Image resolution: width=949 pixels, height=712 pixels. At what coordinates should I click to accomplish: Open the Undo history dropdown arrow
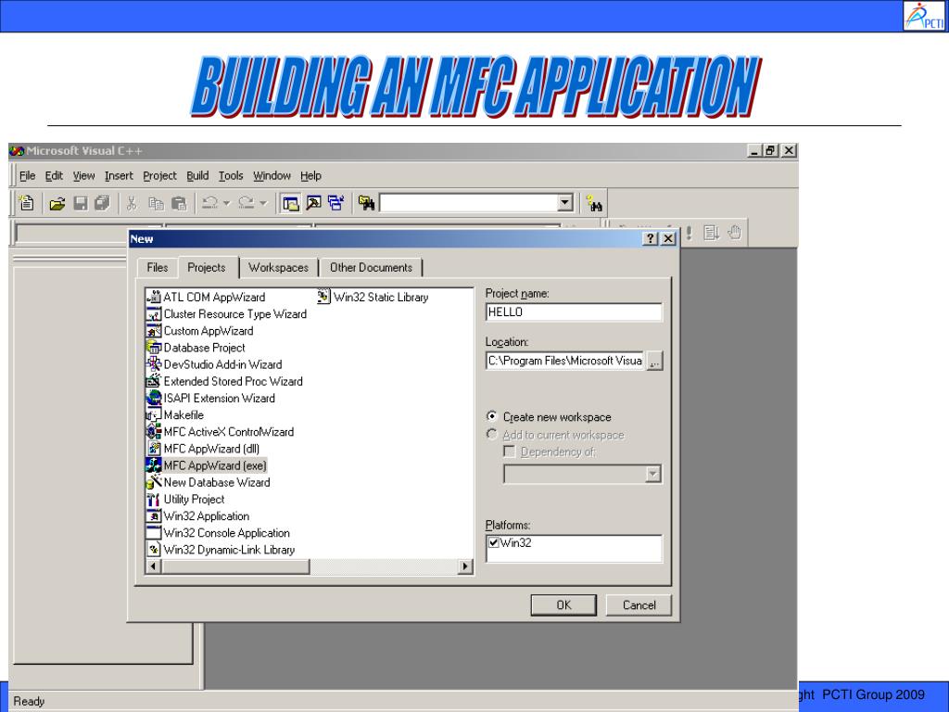(x=227, y=203)
